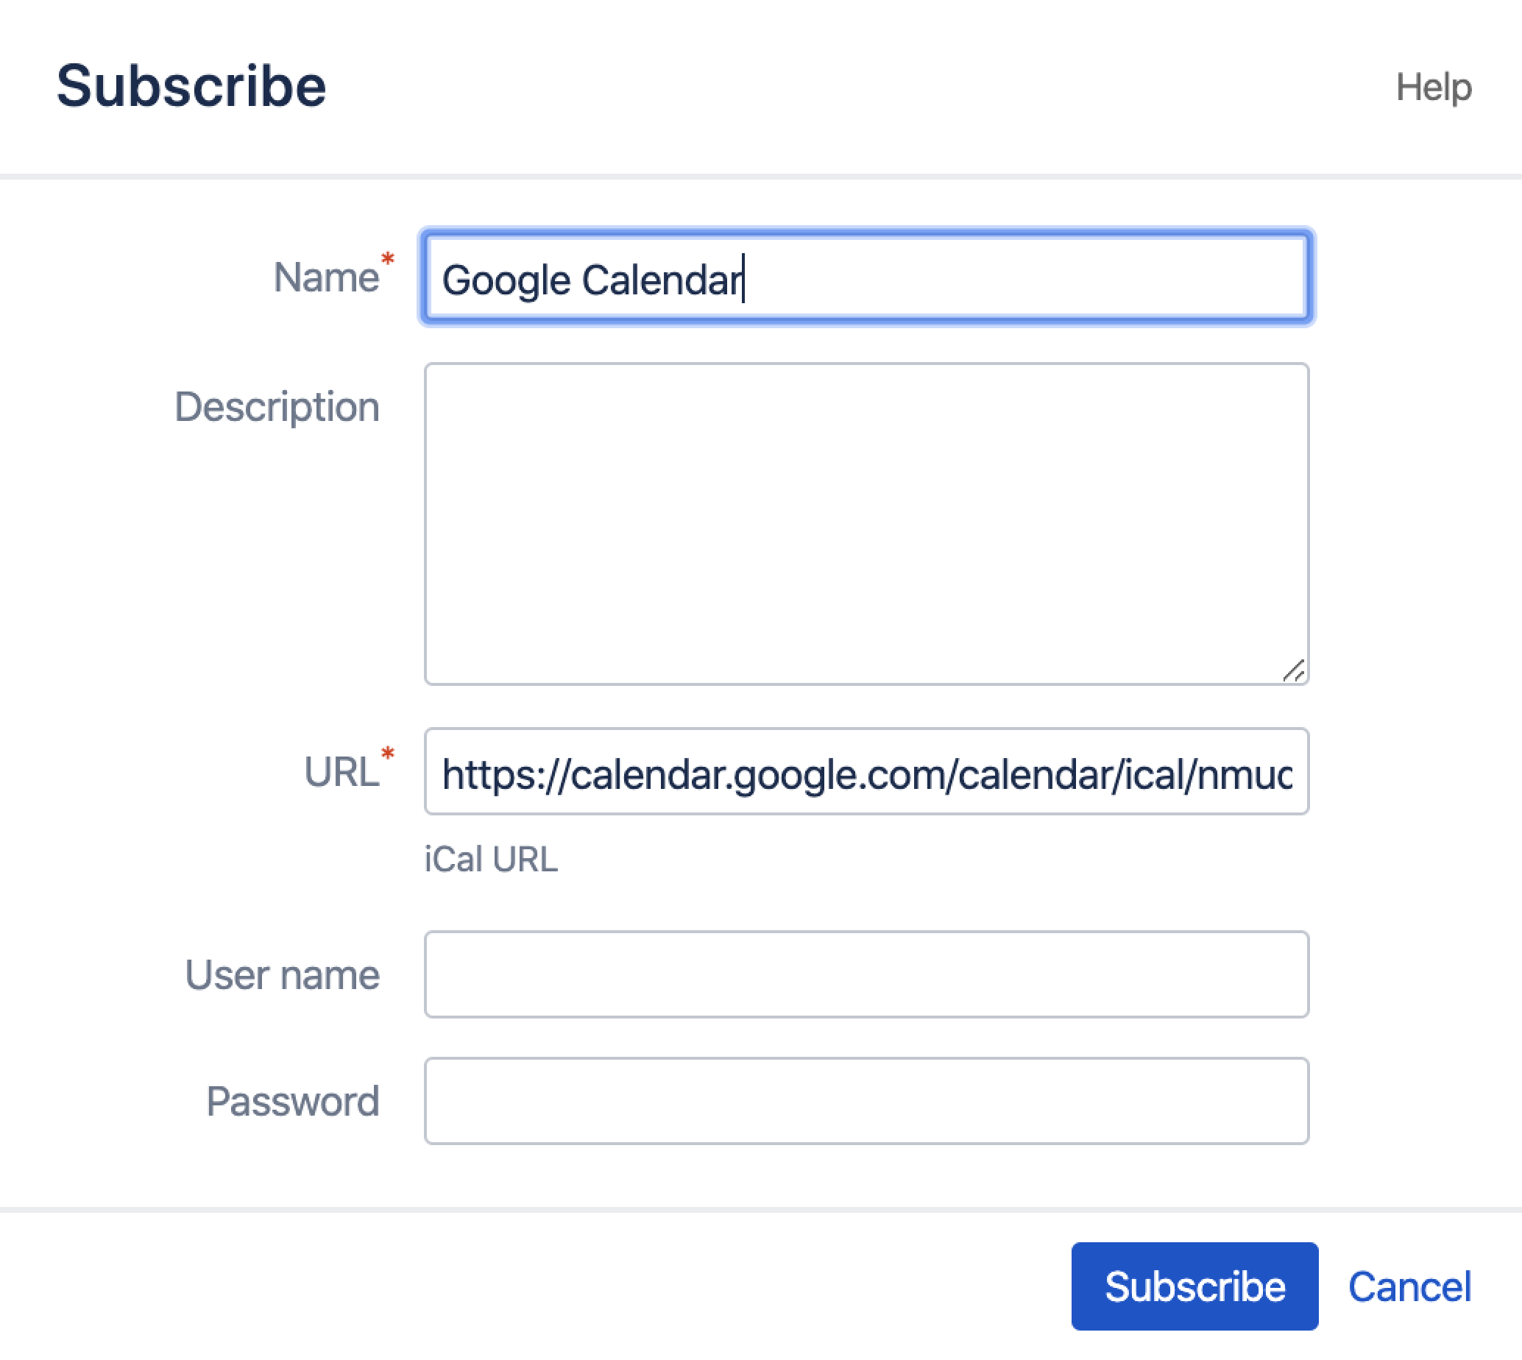Click the divider line below the header
The height and width of the screenshot is (1360, 1522).
point(760,177)
